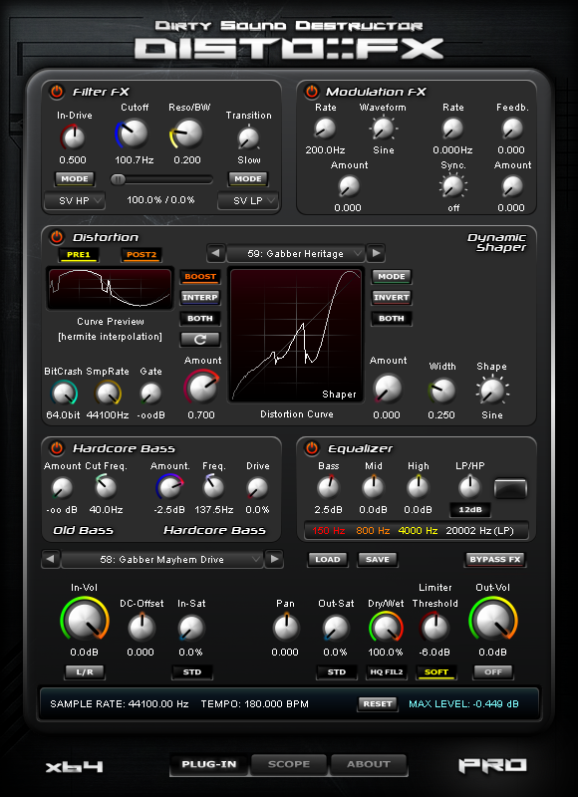Toggle the Hardcore Bass power icon

pos(57,448)
